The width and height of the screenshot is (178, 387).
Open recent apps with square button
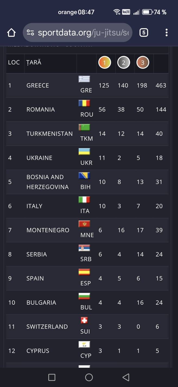pyautogui.click(x=52, y=377)
